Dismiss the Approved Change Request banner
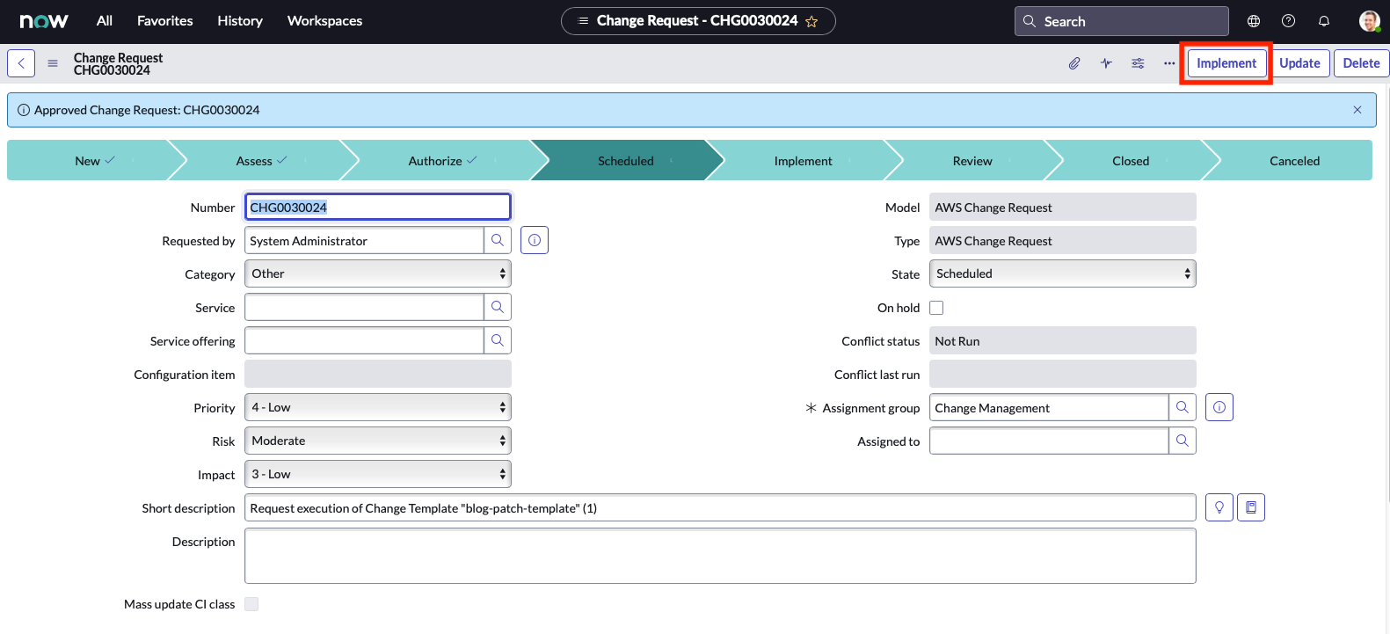Image resolution: width=1390 pixels, height=634 pixels. coord(1357,110)
